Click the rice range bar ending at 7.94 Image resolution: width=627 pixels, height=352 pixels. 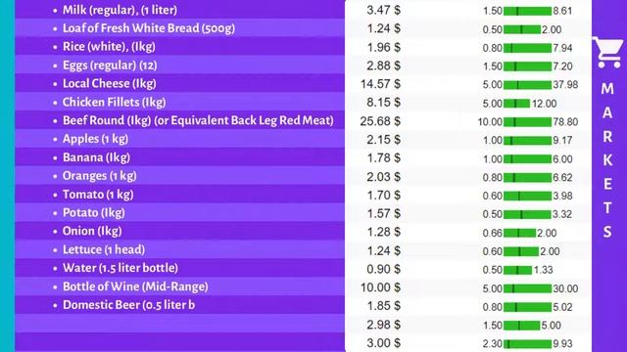[527, 48]
